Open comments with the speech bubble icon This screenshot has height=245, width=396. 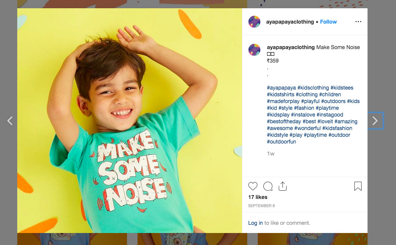(x=268, y=186)
